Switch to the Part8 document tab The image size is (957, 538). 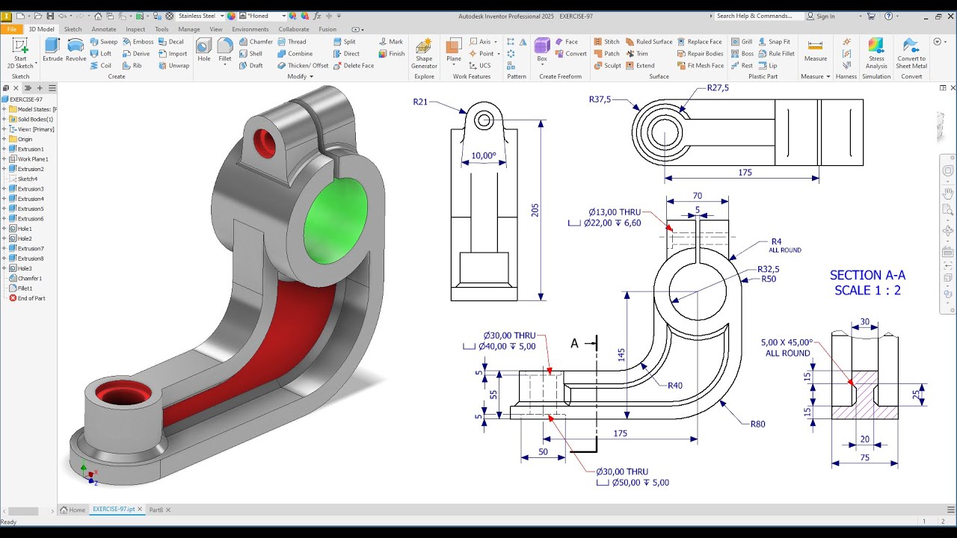click(156, 510)
